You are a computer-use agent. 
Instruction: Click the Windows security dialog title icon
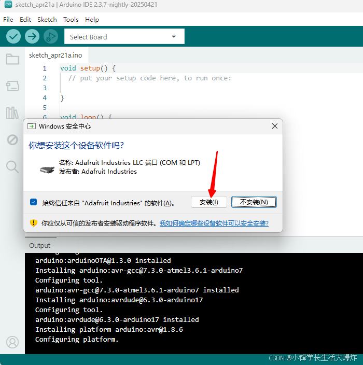tap(32, 127)
